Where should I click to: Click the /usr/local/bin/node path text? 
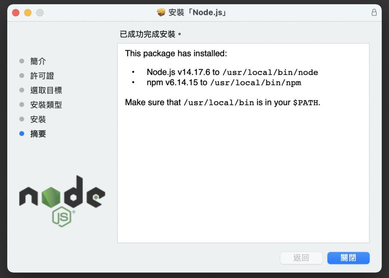[x=270, y=72]
